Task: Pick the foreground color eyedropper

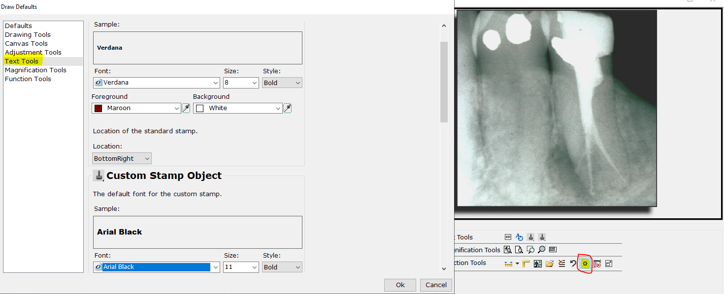Action: pyautogui.click(x=186, y=108)
